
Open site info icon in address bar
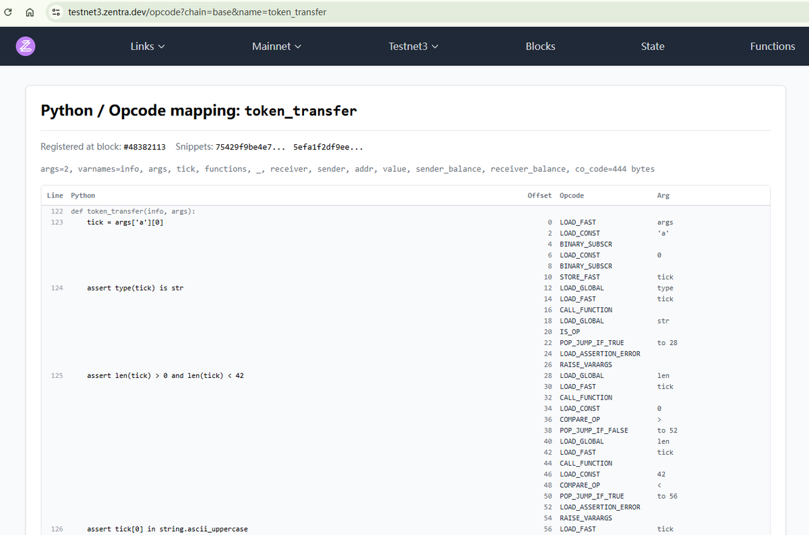click(56, 12)
